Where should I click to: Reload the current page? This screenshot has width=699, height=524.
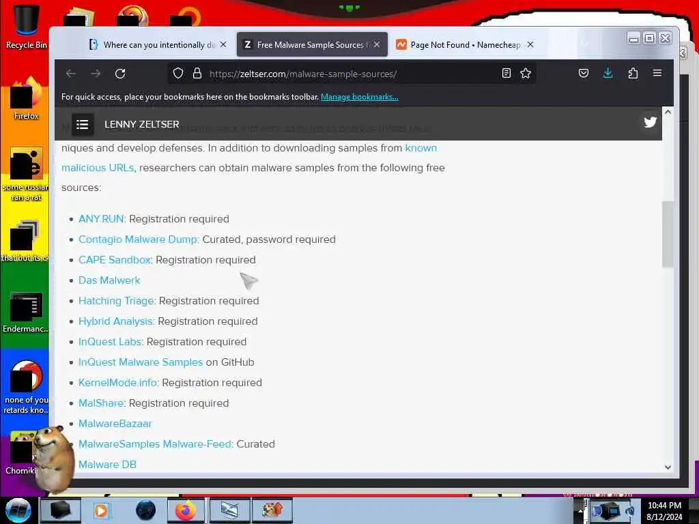point(120,74)
